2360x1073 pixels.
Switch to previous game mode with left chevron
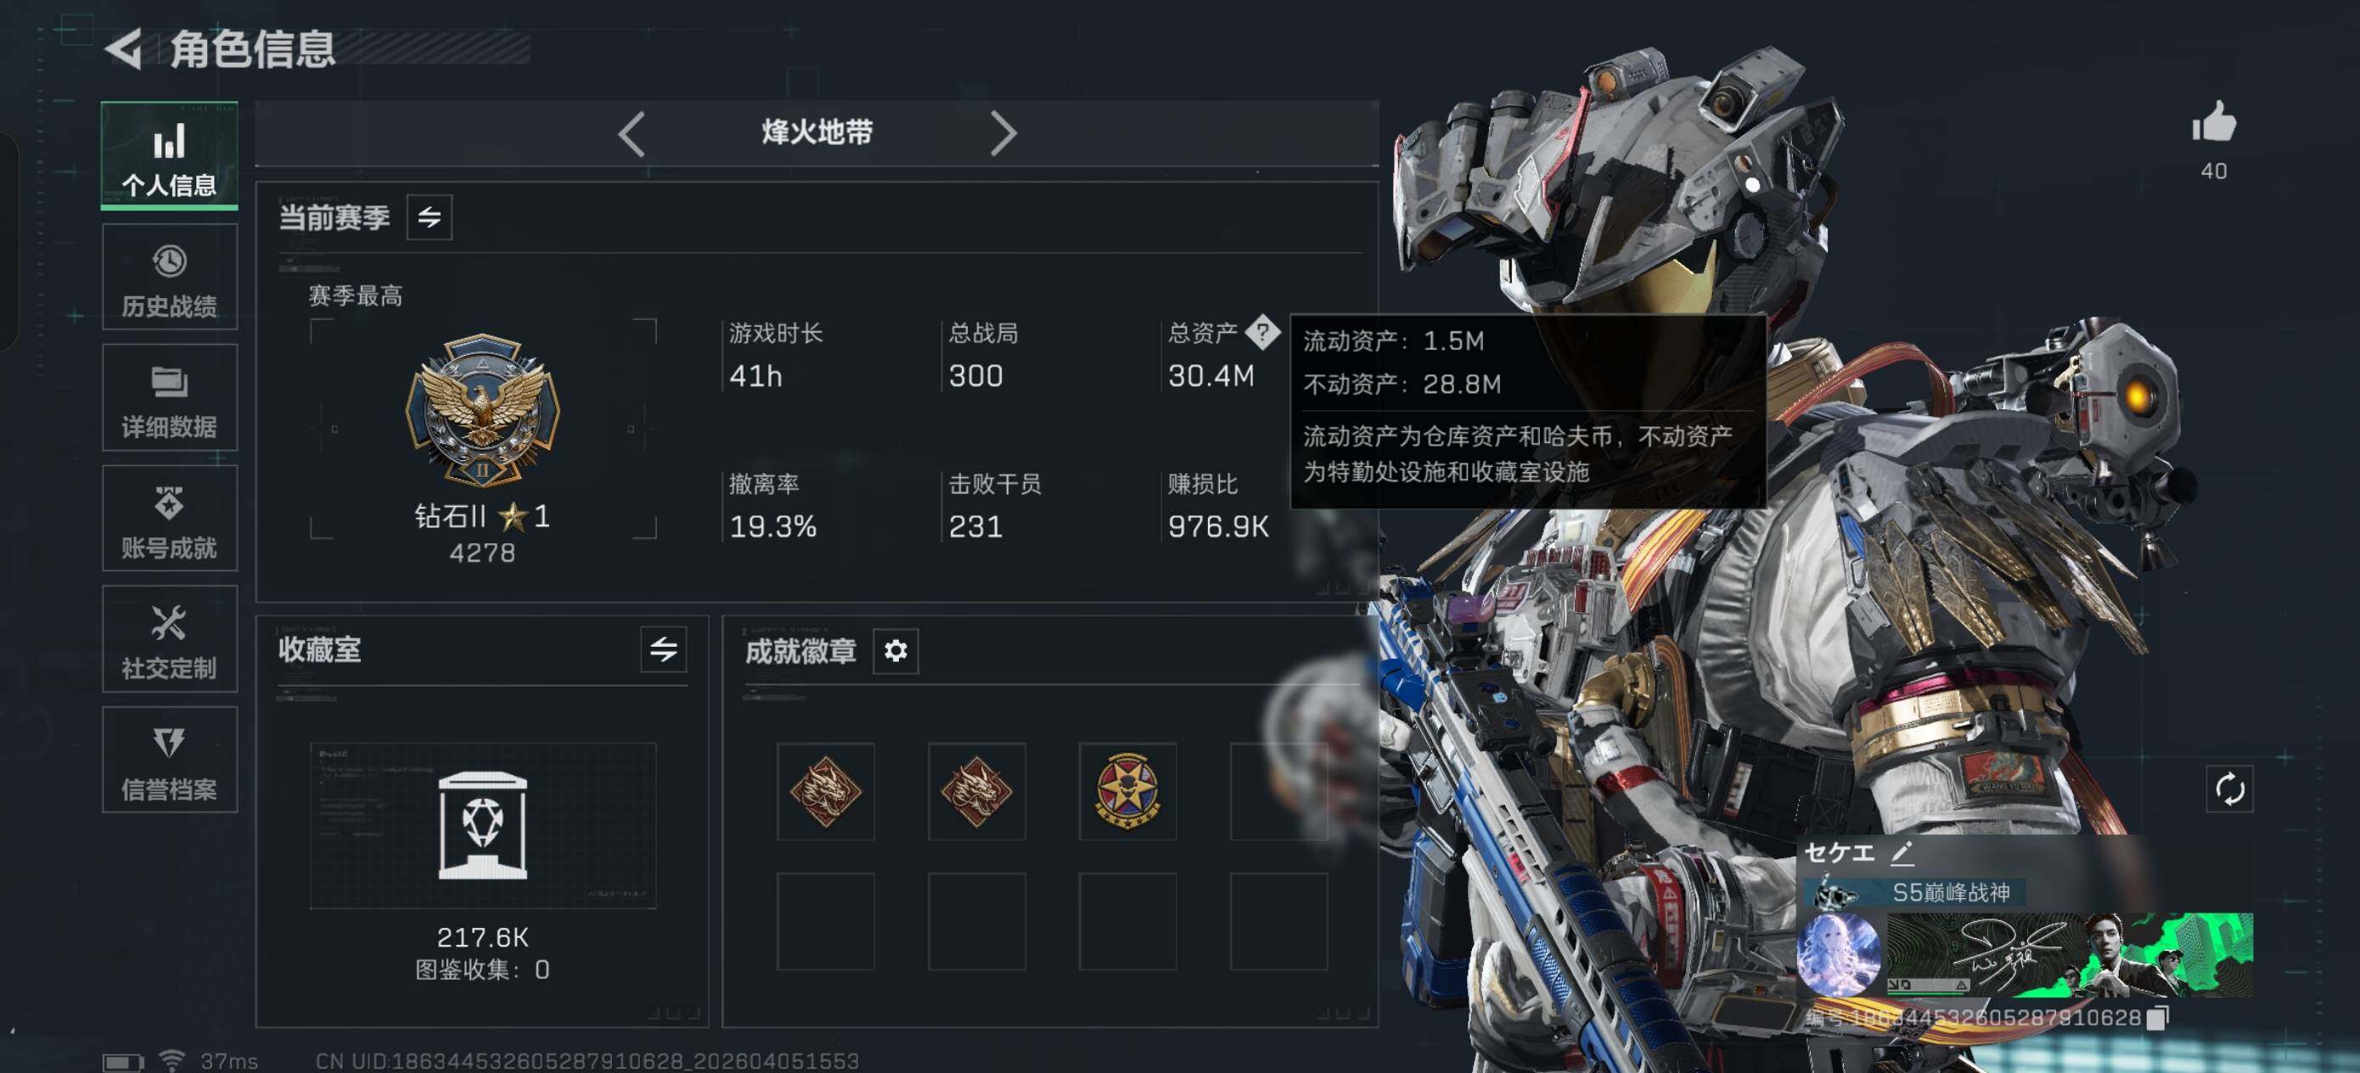[x=632, y=134]
